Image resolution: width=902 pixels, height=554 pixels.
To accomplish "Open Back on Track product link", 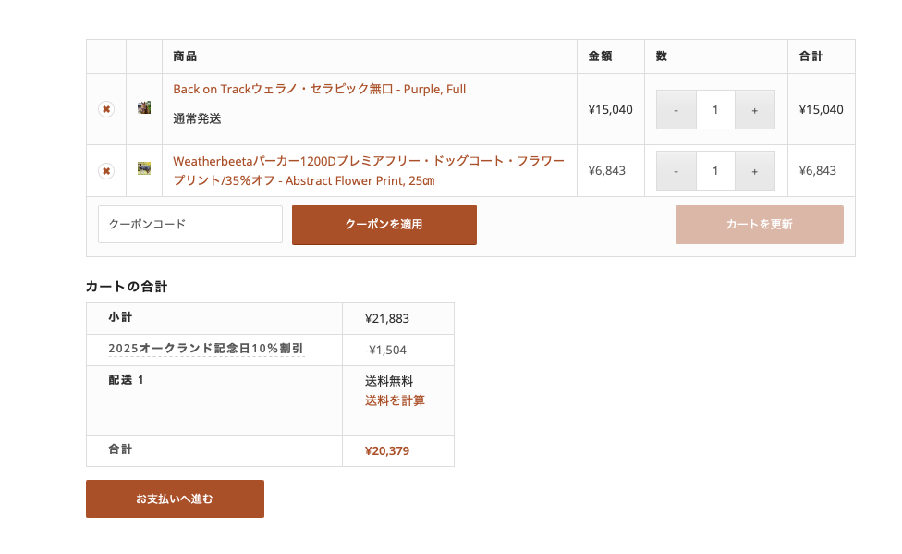I will point(319,90).
